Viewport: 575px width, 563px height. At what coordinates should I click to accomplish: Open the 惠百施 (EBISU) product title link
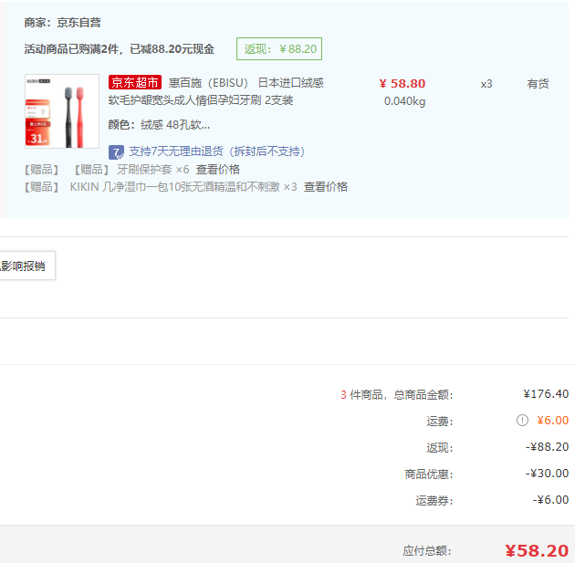[216, 91]
